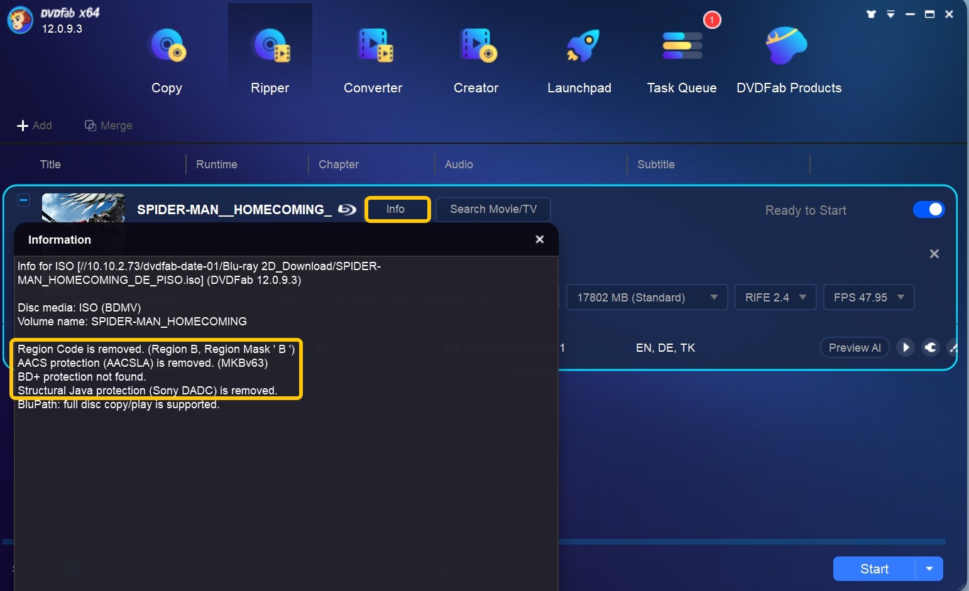Open the RIFE 2.4 dropdown
Screen dimensions: 969x591
coord(775,297)
